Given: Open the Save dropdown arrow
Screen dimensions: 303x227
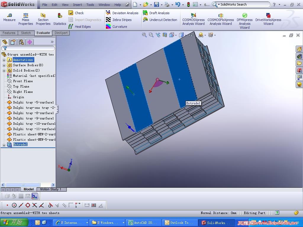Looking at the screenshot, I should click(162, 5).
